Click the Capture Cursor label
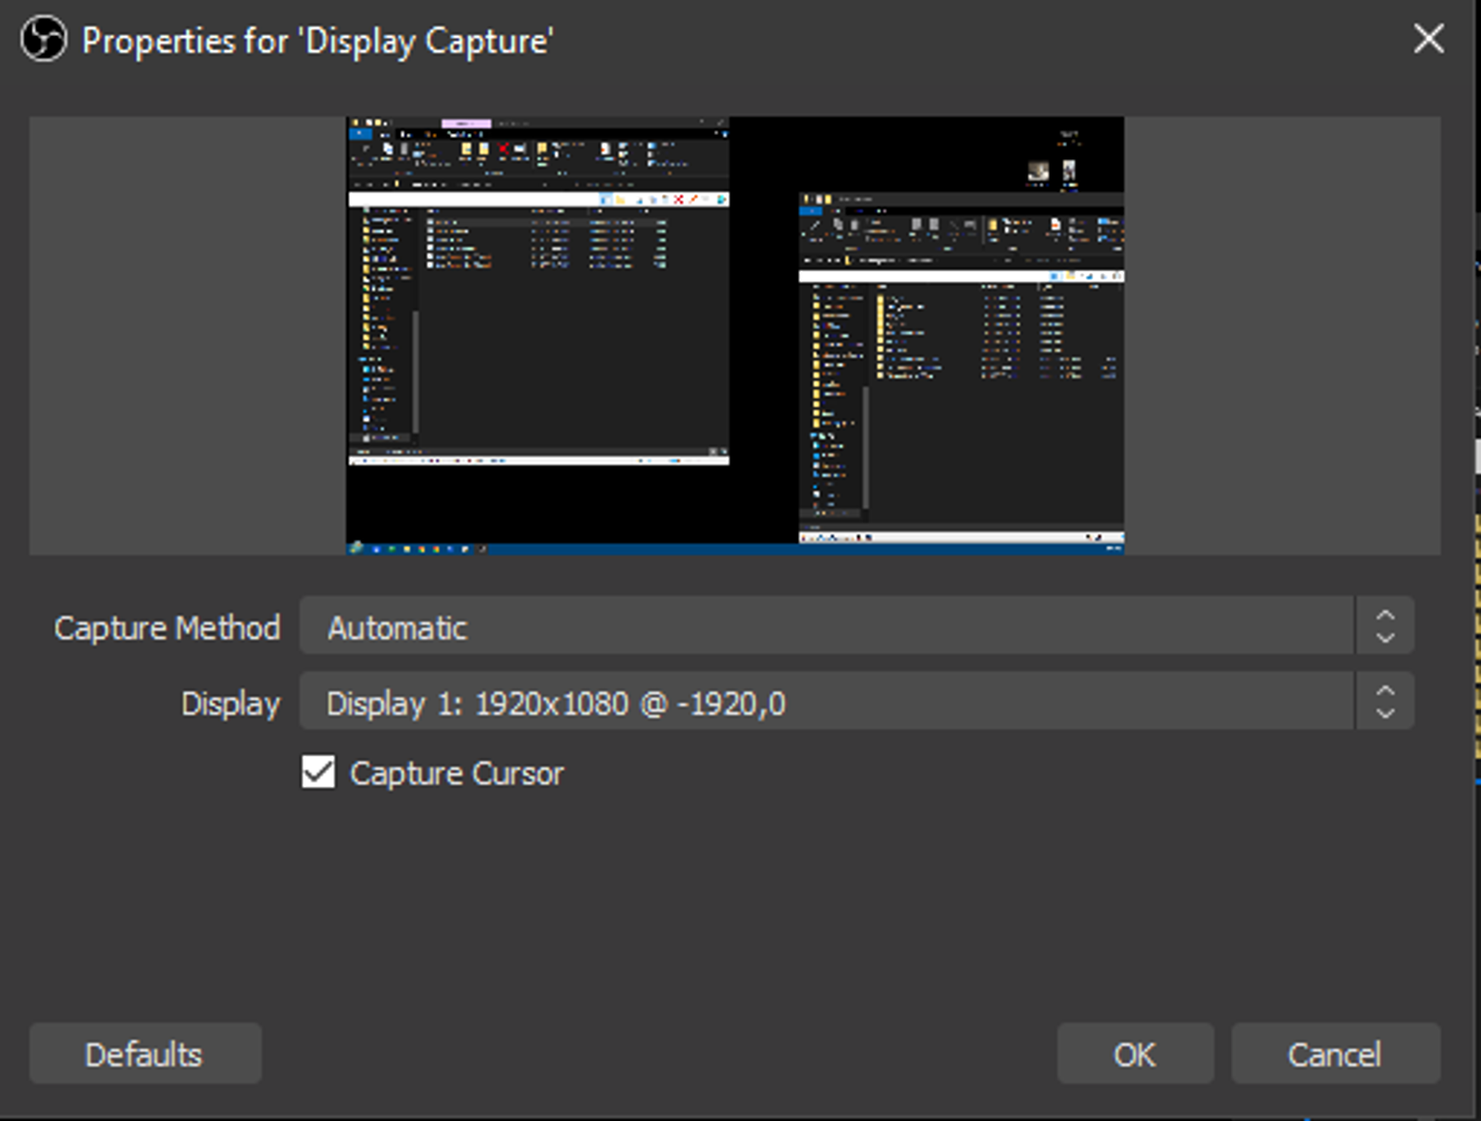The width and height of the screenshot is (1481, 1121). click(x=456, y=774)
